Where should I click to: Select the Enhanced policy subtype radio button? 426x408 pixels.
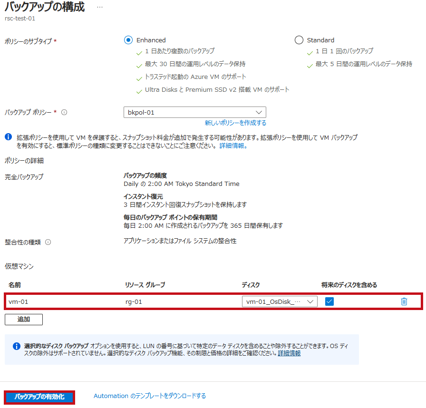click(x=128, y=40)
